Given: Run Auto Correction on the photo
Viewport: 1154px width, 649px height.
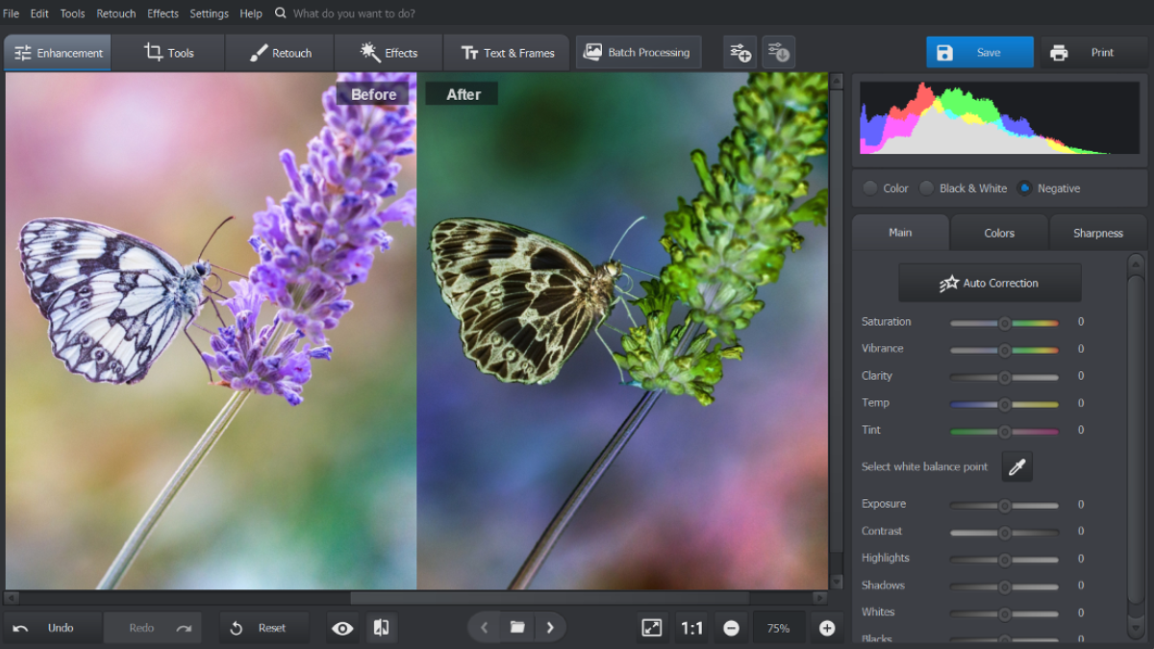Looking at the screenshot, I should click(x=990, y=283).
